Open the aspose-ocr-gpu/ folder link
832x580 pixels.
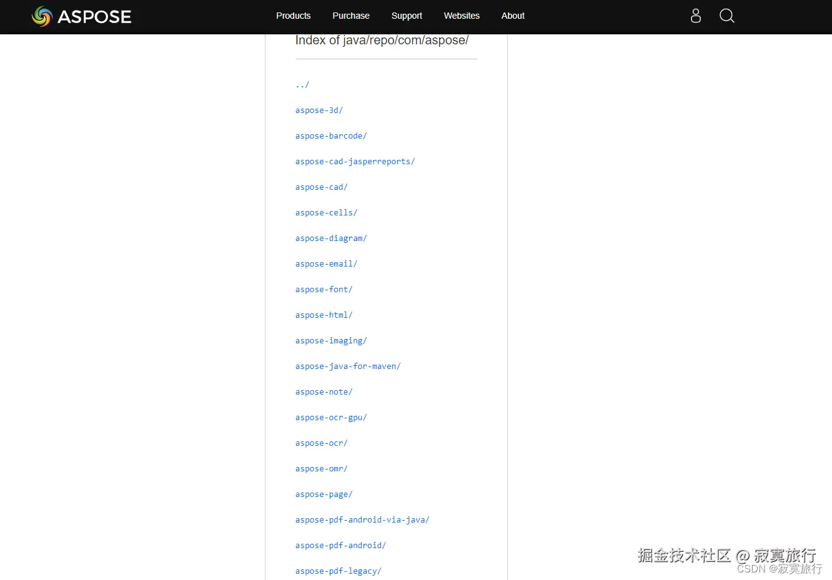tap(331, 418)
